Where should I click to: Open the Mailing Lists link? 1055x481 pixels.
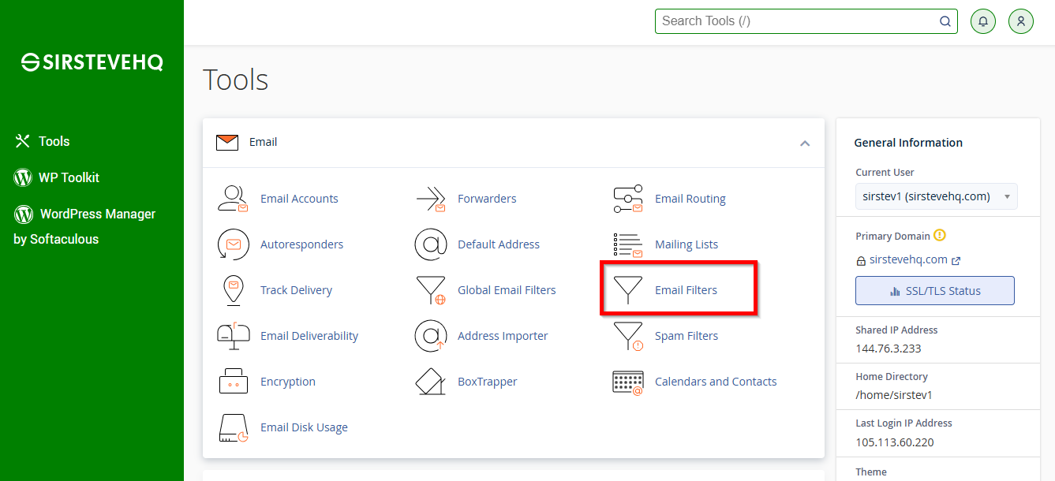pos(686,244)
